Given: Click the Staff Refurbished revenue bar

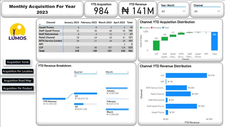Looking at the screenshot, I should pyautogui.click(x=167, y=100).
